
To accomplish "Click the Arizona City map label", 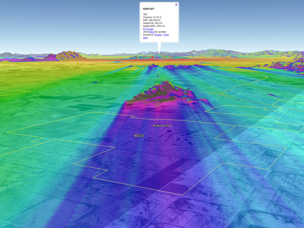I will point(160,125).
